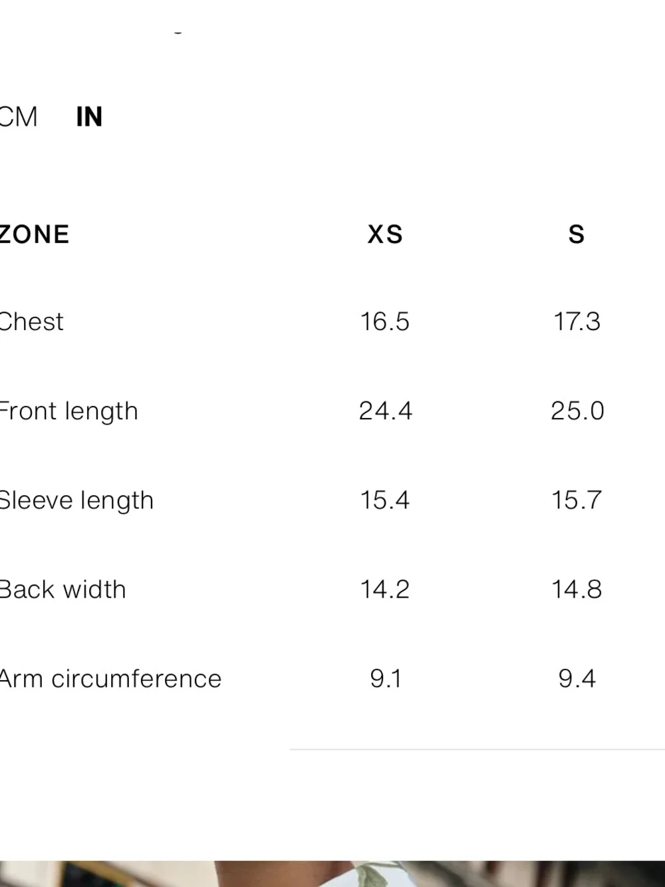Click the S back width value 14.8
This screenshot has width=665, height=887.
click(577, 590)
